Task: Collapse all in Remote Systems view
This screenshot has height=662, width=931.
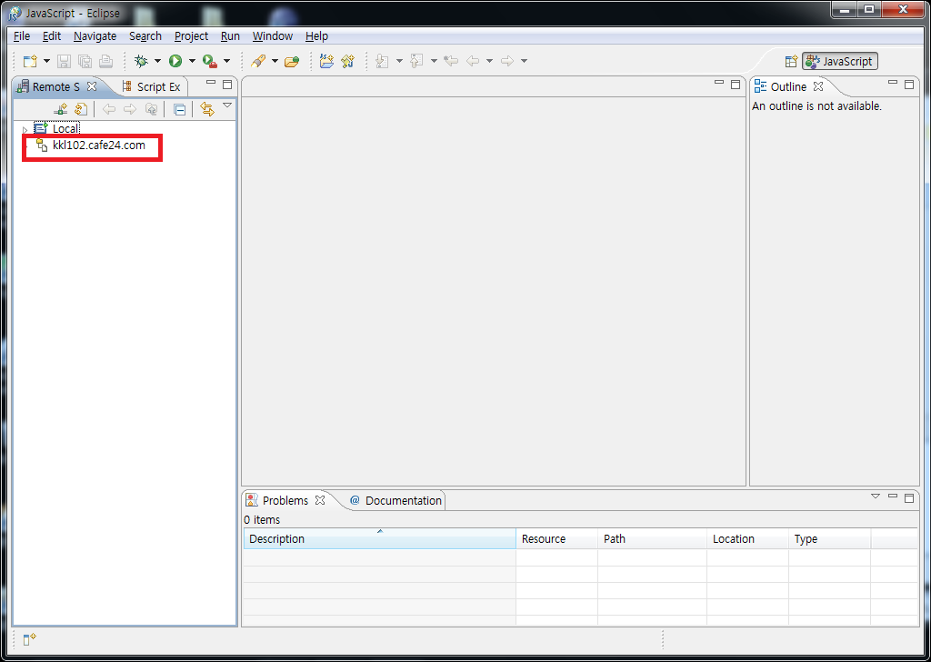Action: pyautogui.click(x=180, y=109)
